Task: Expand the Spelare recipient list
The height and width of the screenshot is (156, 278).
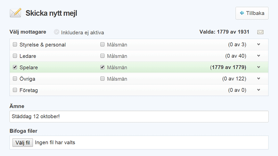Action: pyautogui.click(x=259, y=67)
